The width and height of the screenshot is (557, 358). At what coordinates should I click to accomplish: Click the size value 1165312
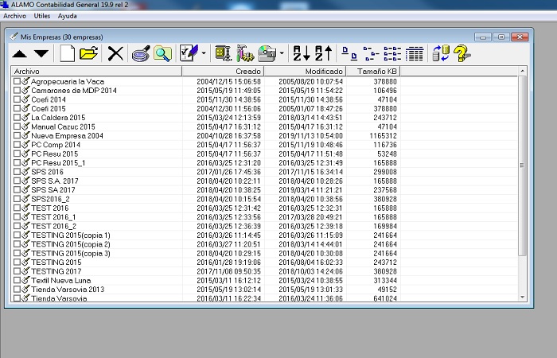point(383,136)
